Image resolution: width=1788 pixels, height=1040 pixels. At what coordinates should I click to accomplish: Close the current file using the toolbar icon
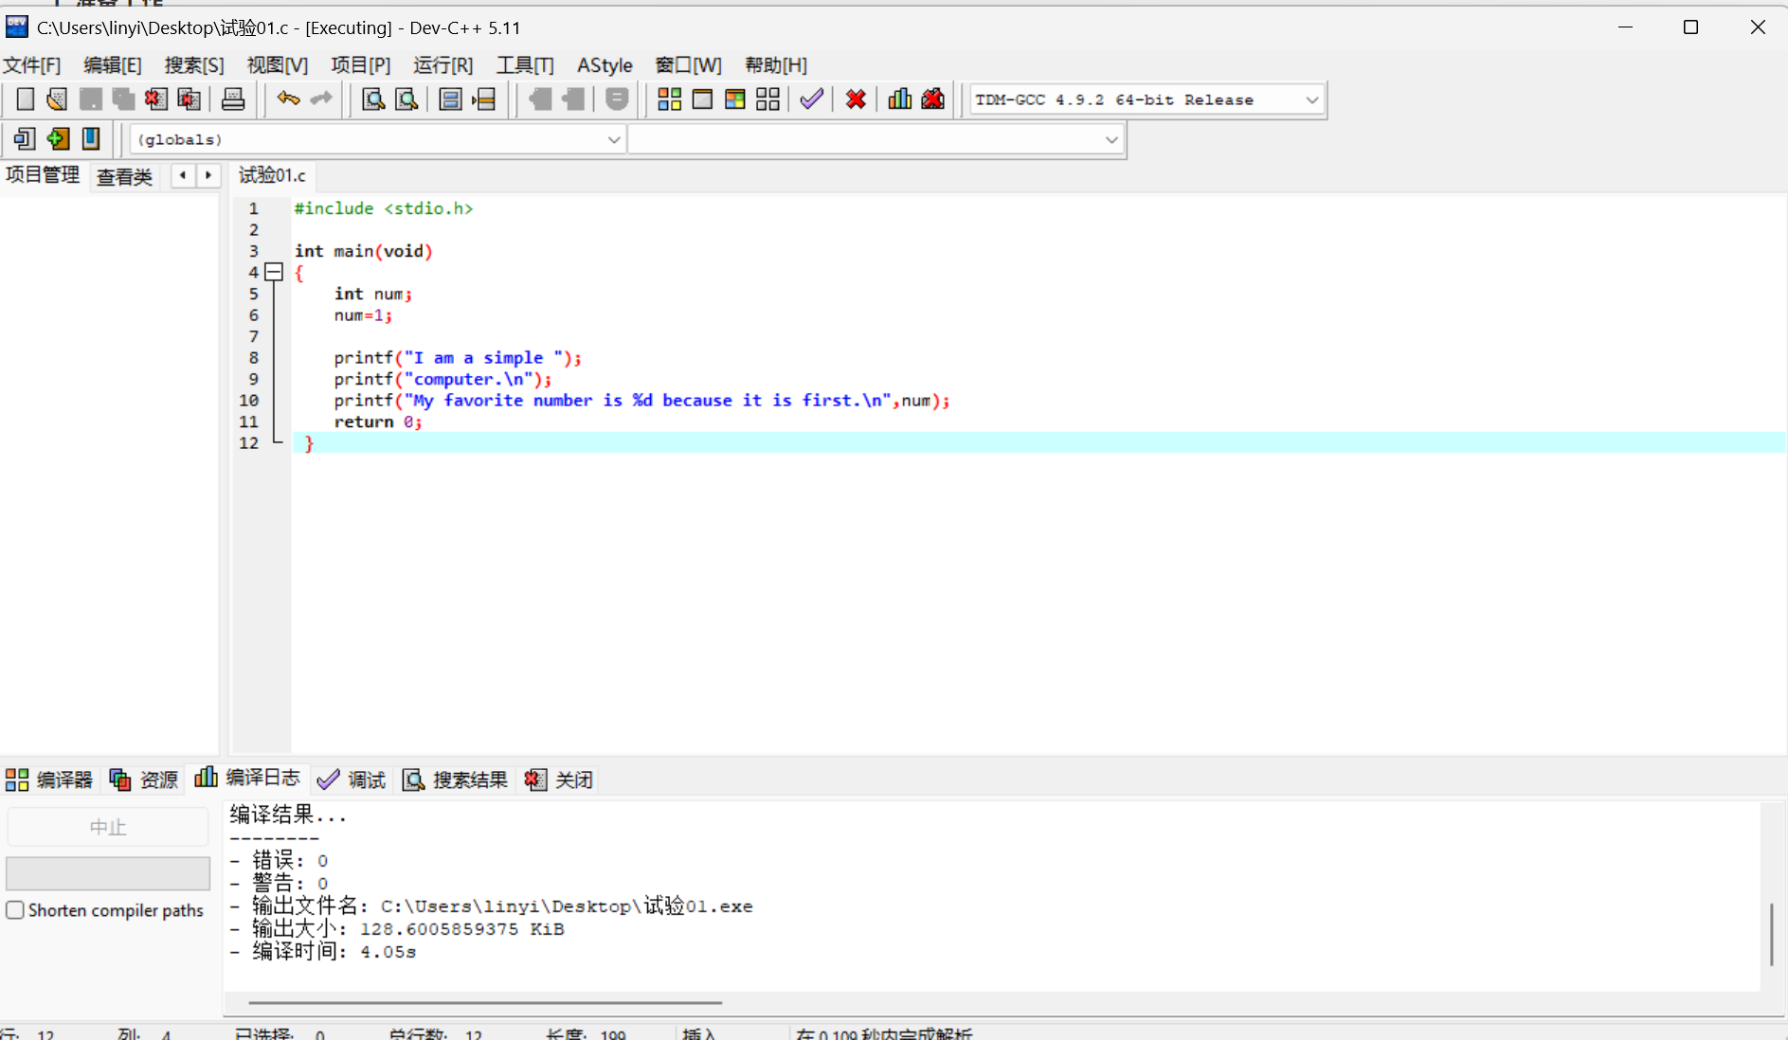(x=156, y=99)
